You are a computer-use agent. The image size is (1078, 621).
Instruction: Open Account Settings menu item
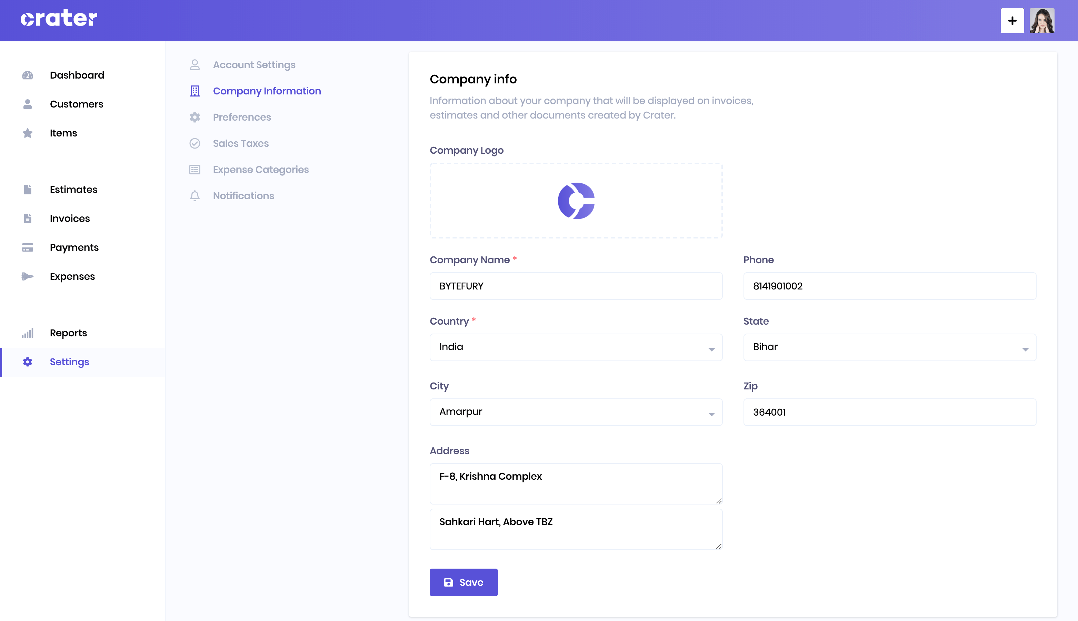tap(253, 64)
